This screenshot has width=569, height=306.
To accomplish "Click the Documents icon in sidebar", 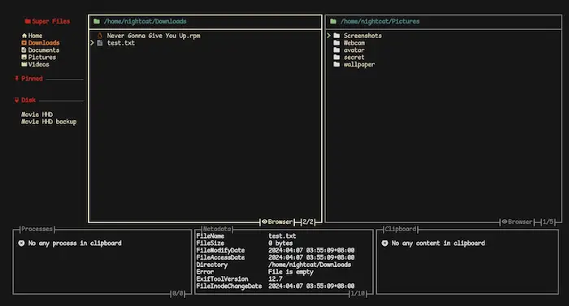I will tap(24, 50).
